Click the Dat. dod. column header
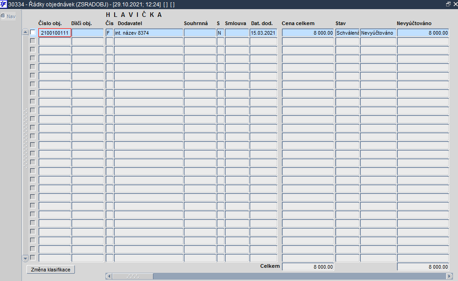Viewport: 458px width, 281px height. pyautogui.click(x=262, y=23)
